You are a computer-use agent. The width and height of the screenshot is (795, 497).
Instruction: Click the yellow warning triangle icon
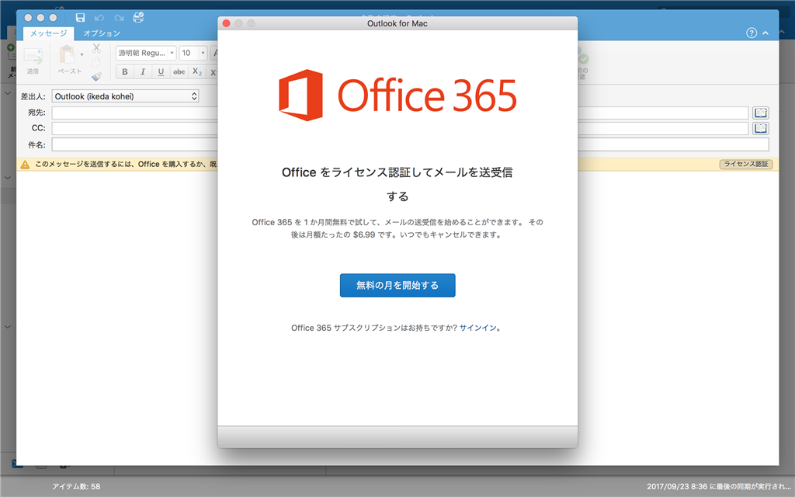(x=25, y=165)
